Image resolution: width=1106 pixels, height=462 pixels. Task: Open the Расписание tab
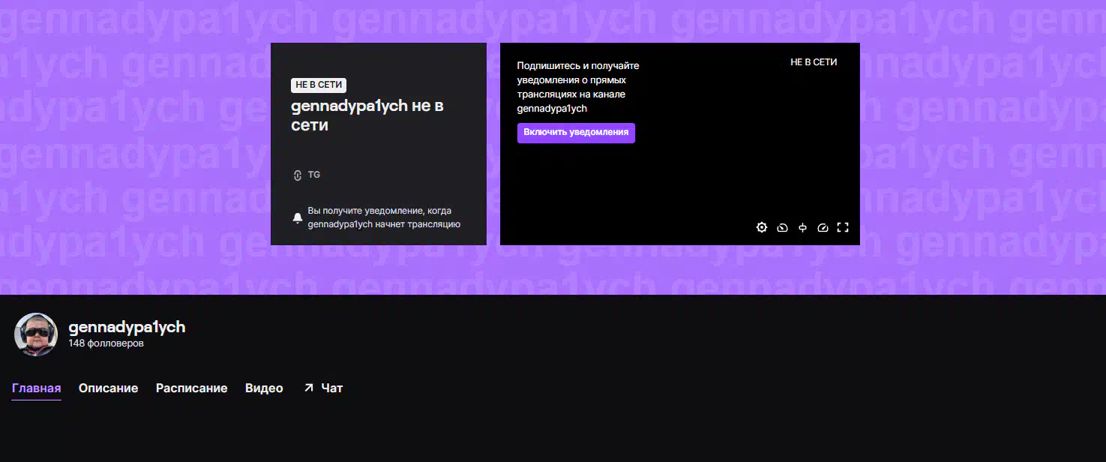click(x=192, y=388)
